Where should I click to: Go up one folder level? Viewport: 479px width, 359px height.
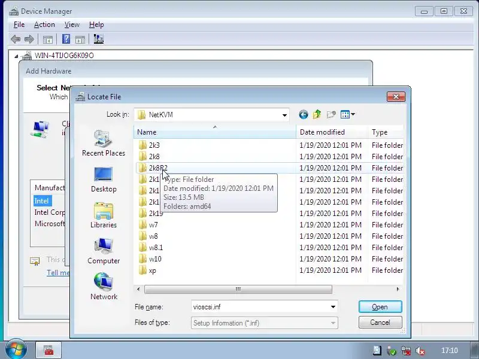(x=317, y=114)
